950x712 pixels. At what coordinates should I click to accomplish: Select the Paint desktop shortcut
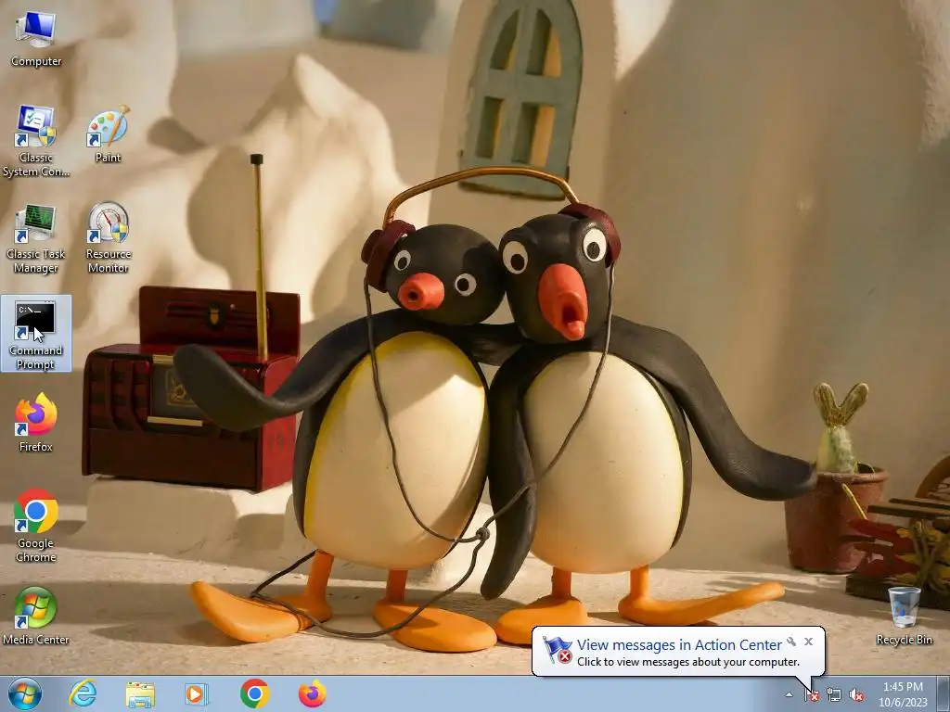click(108, 134)
